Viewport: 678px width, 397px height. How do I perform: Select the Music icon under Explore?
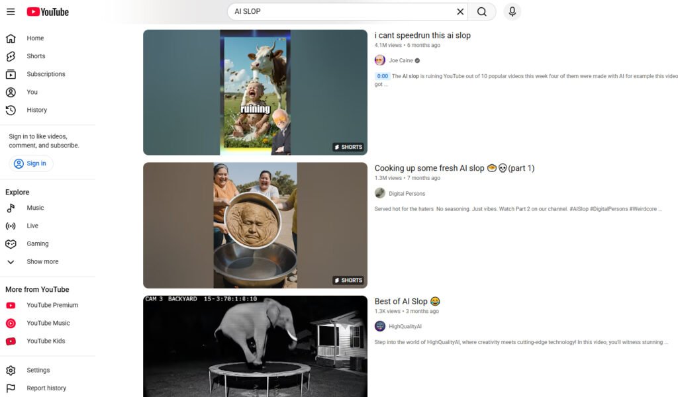(x=11, y=208)
